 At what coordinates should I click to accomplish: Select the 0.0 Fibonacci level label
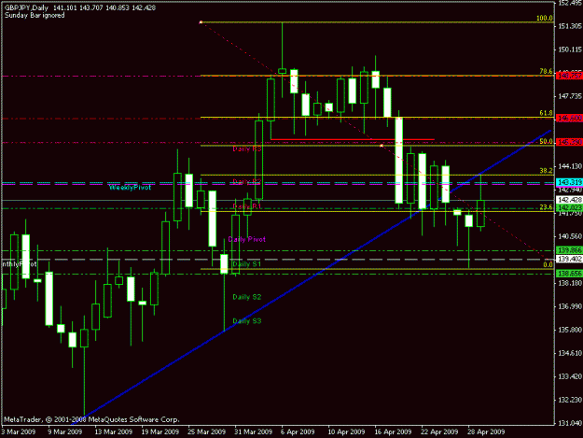click(548, 264)
